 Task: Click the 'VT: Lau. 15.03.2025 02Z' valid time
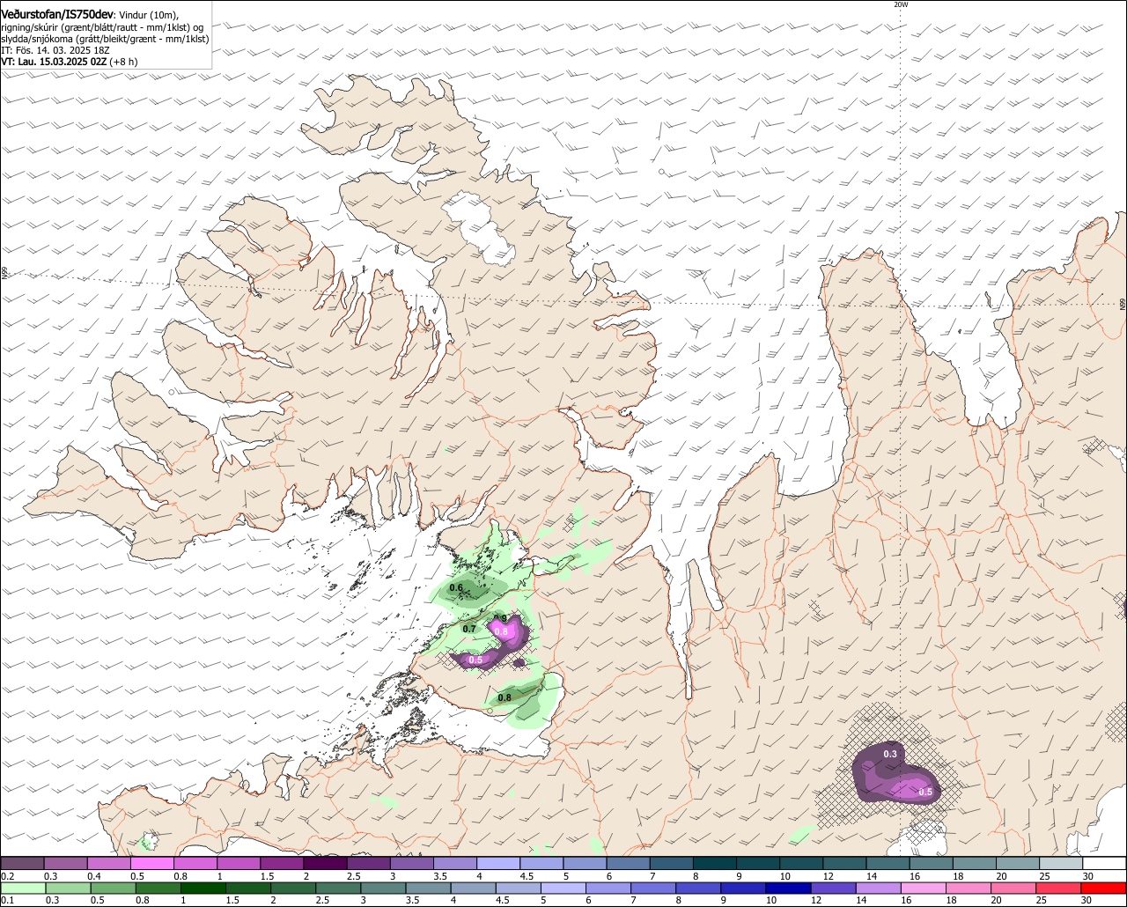(54, 62)
